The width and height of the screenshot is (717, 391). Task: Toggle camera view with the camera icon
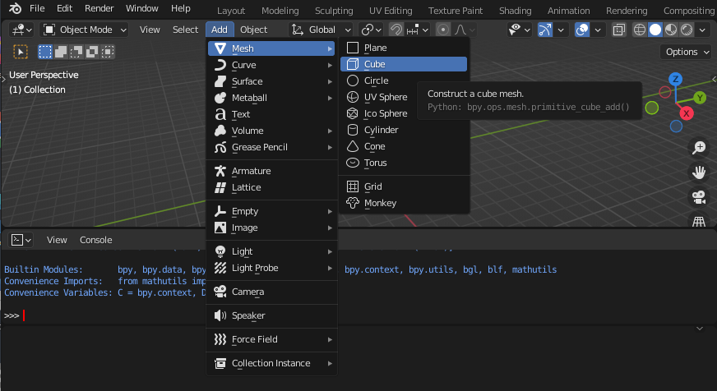[699, 197]
